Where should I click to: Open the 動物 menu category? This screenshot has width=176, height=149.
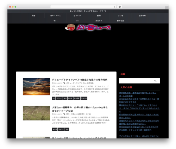99,15
